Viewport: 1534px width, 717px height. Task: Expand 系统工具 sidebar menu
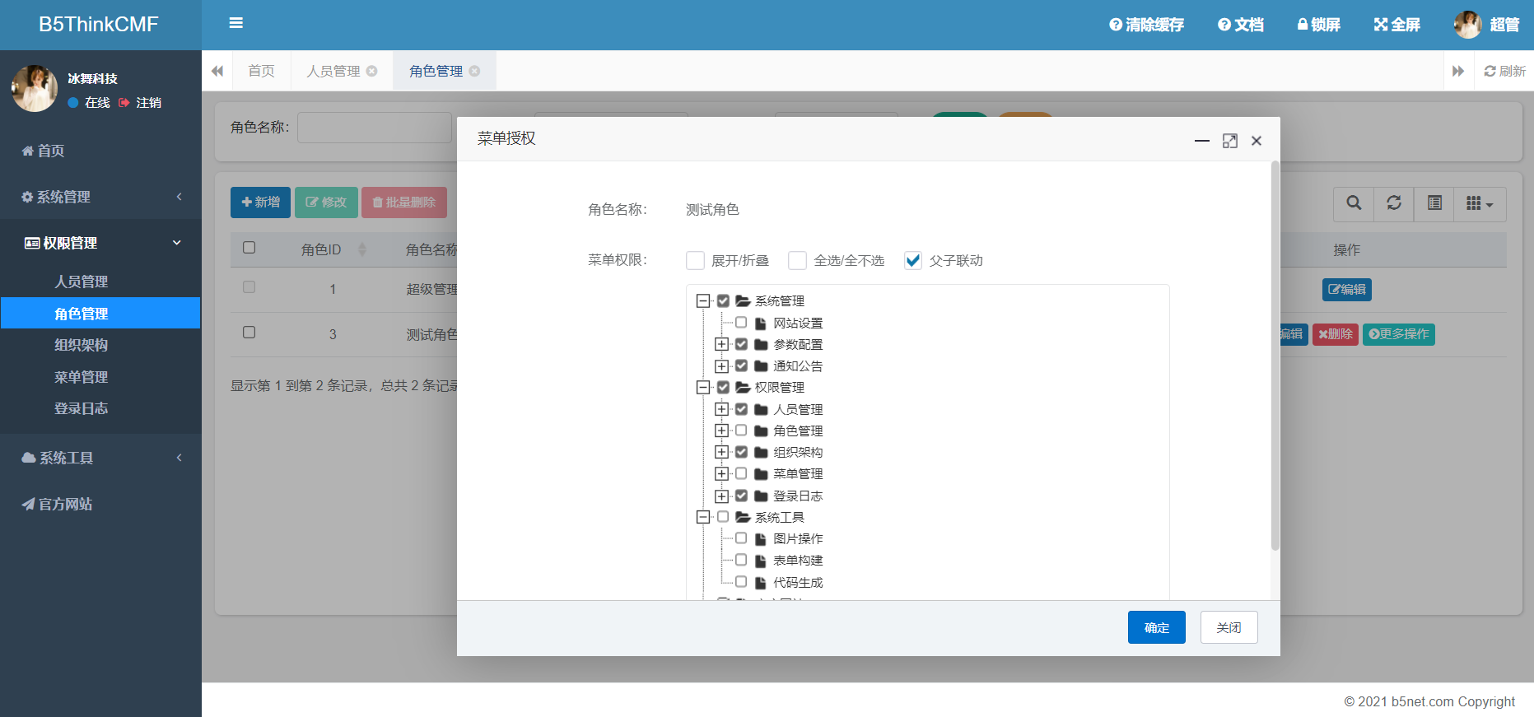coord(100,458)
